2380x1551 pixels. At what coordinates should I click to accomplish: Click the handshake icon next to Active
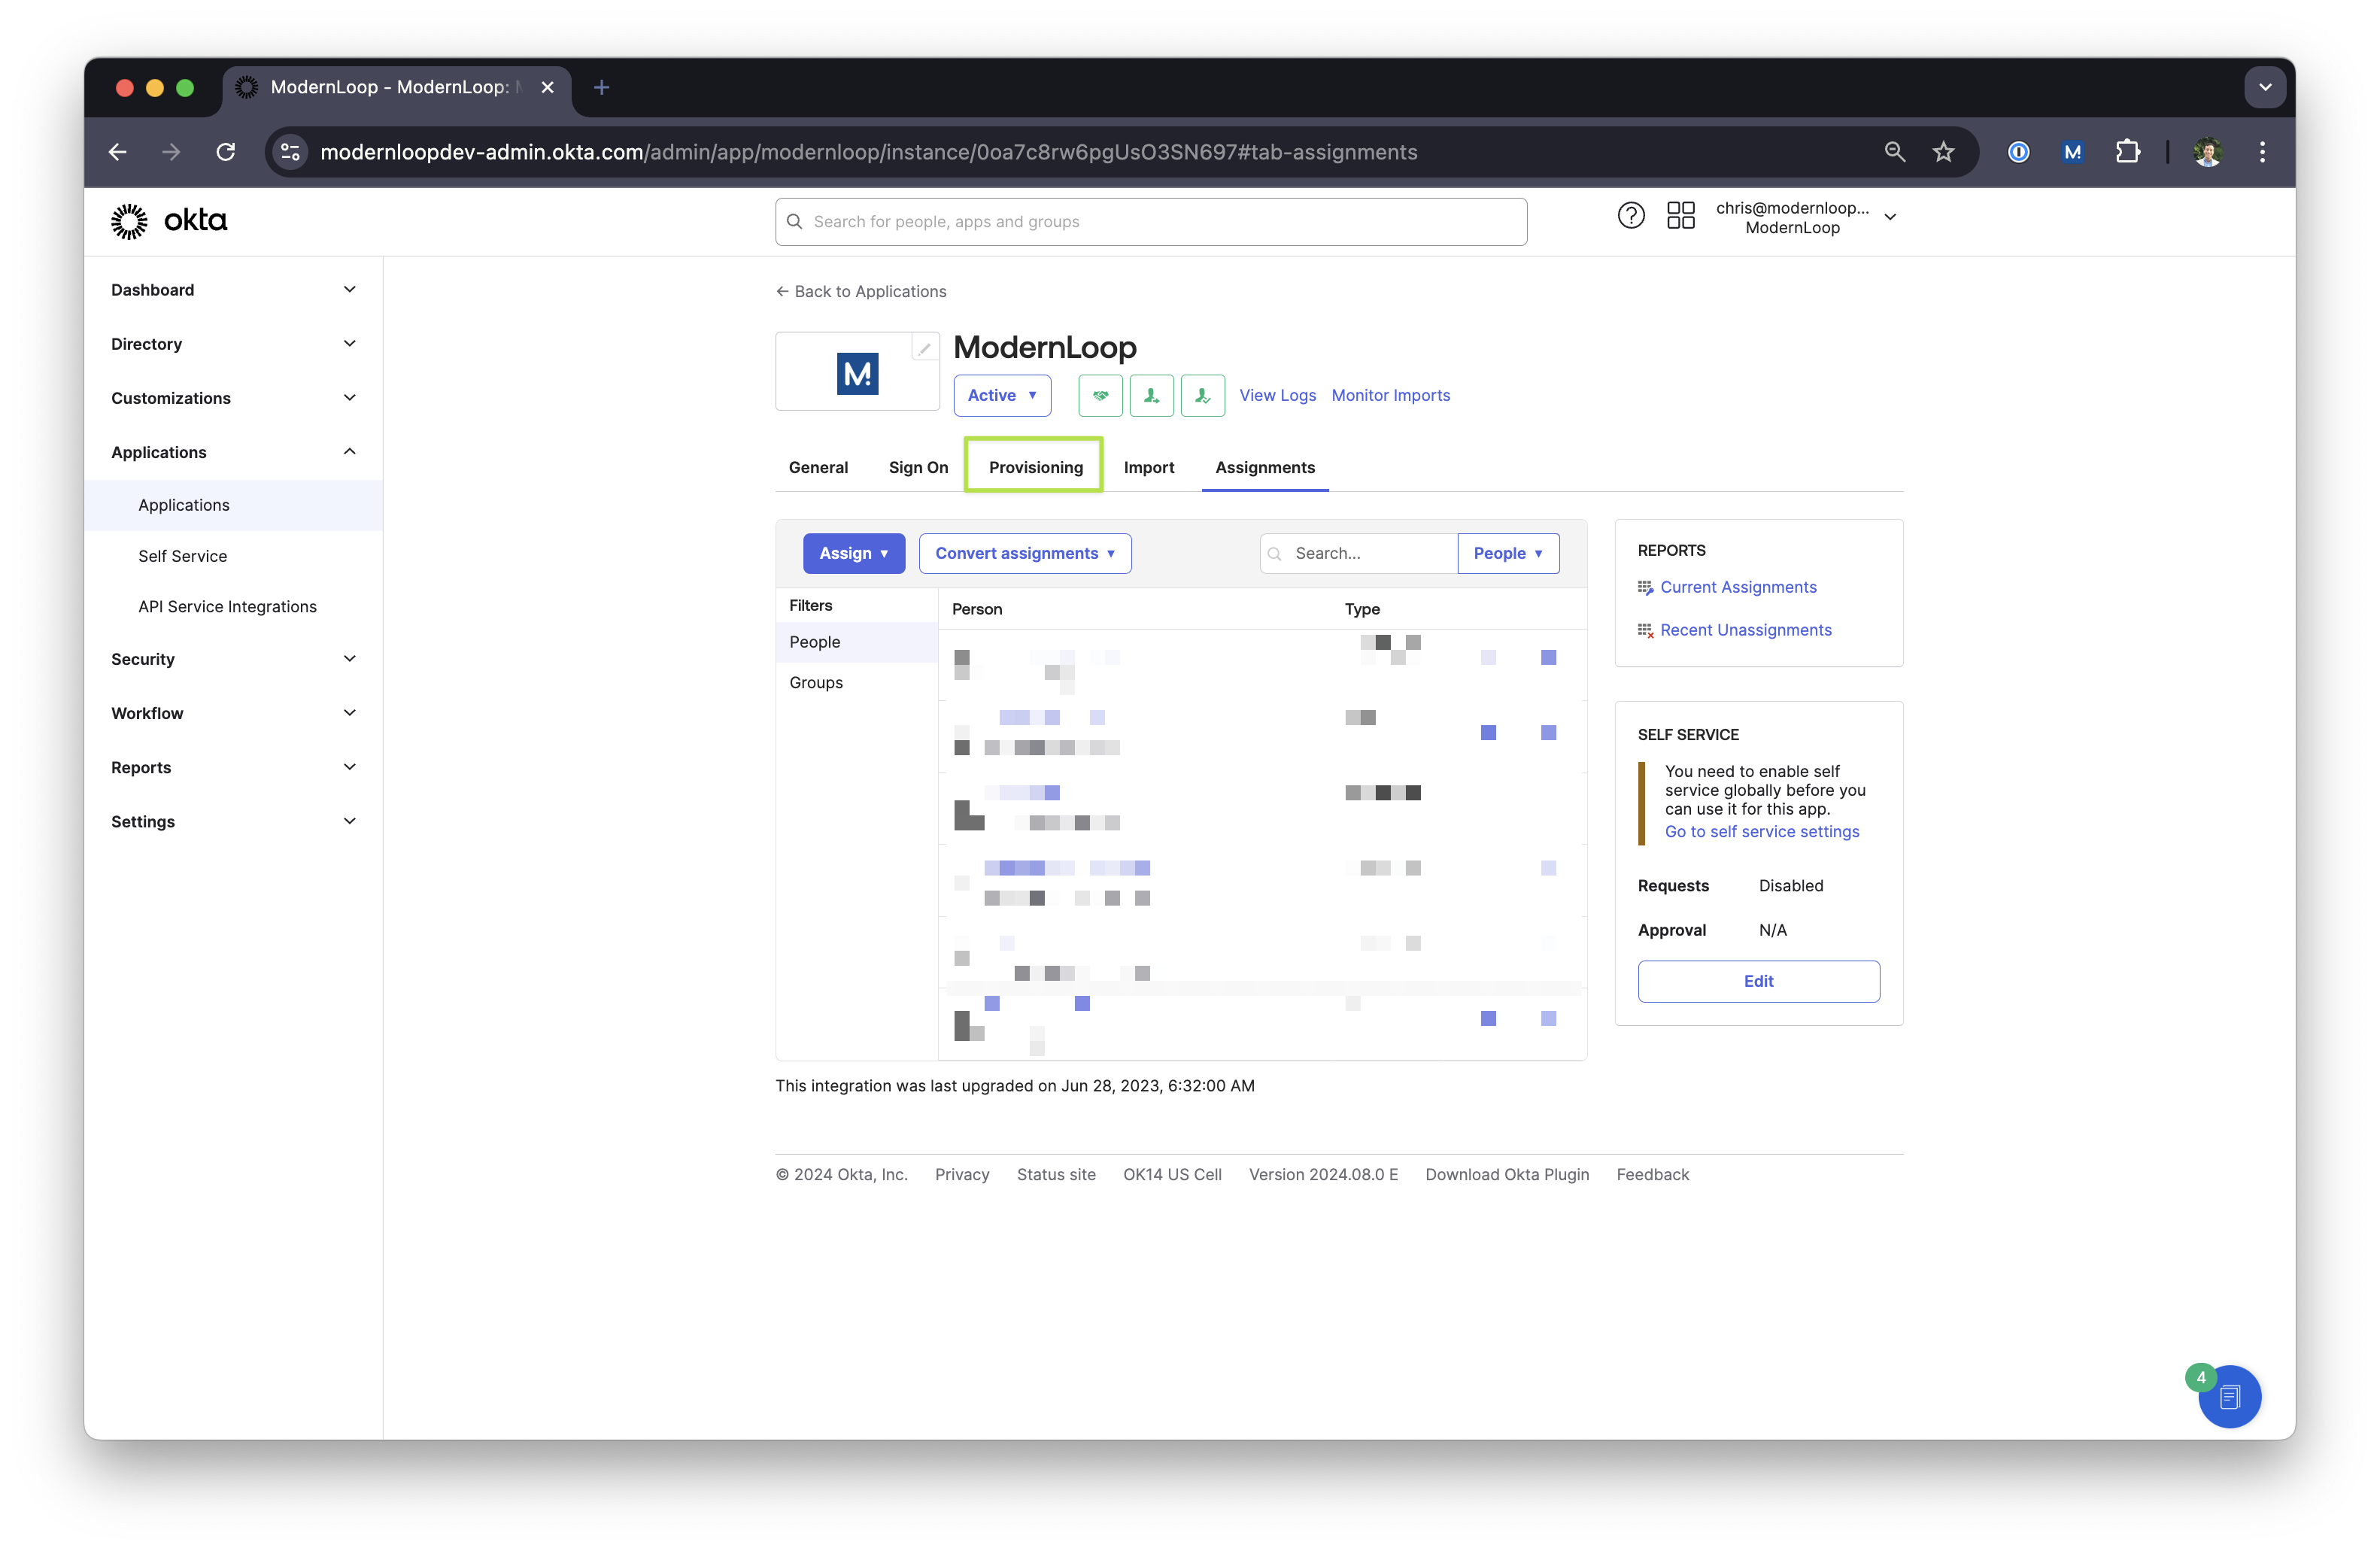tap(1100, 395)
